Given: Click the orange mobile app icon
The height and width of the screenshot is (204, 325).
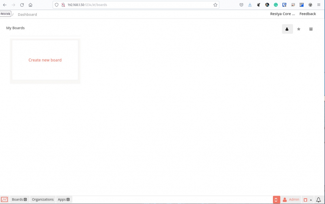Looking at the screenshot, I should point(276,199).
